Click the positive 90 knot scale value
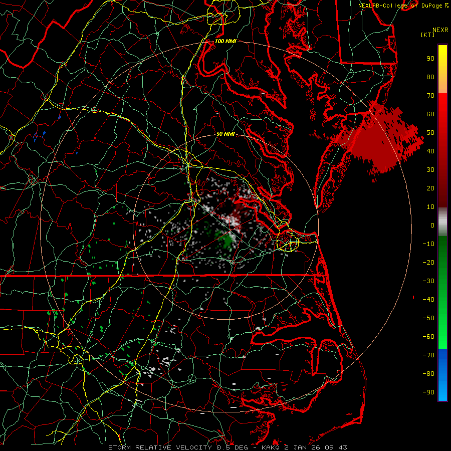 430,59
